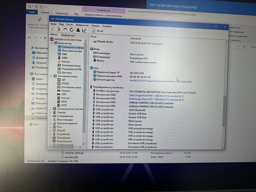
Task: Expand the Операционная система node
Action: click(x=50, y=109)
